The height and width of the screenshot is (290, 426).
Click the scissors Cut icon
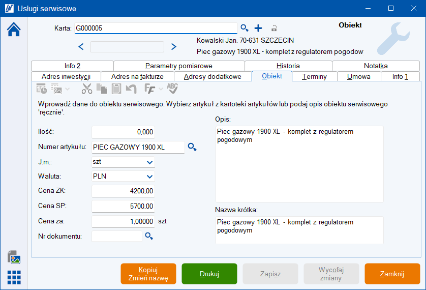87,89
